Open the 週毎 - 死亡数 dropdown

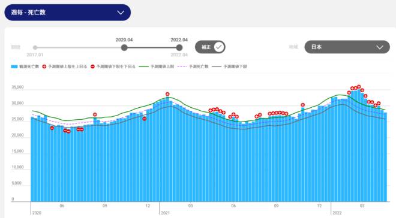click(67, 13)
